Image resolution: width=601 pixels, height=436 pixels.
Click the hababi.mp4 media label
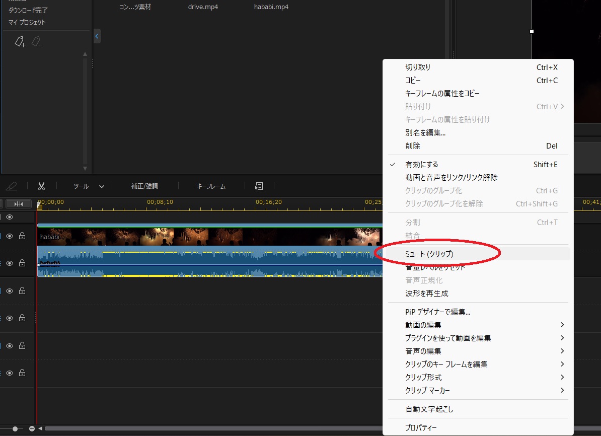(271, 7)
